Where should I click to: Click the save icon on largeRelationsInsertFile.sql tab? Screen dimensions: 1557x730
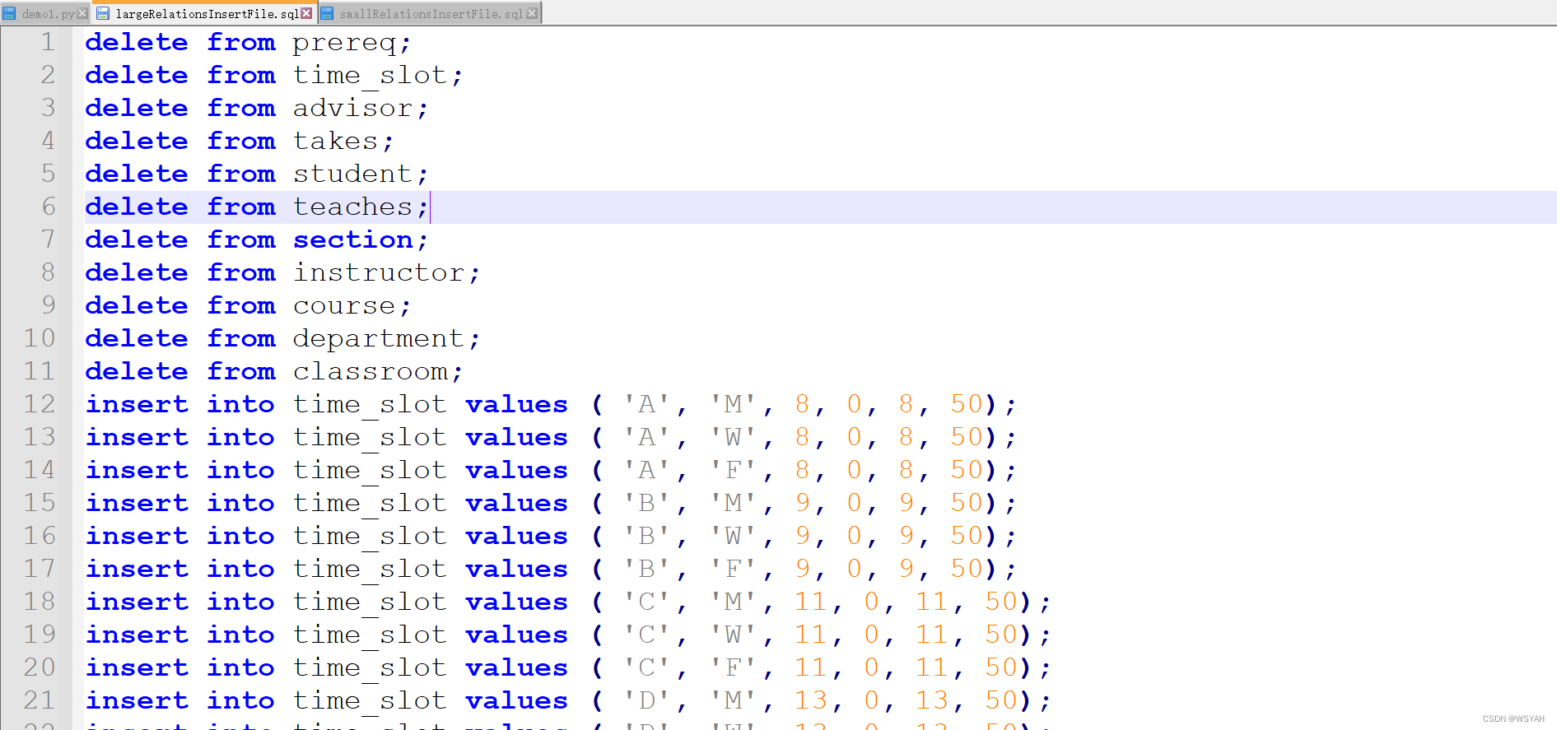(x=103, y=13)
